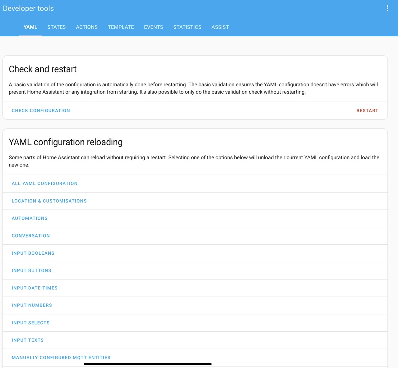The width and height of the screenshot is (398, 368).
Task: Reload Manually Configured MQTT Entities
Action: 61,357
